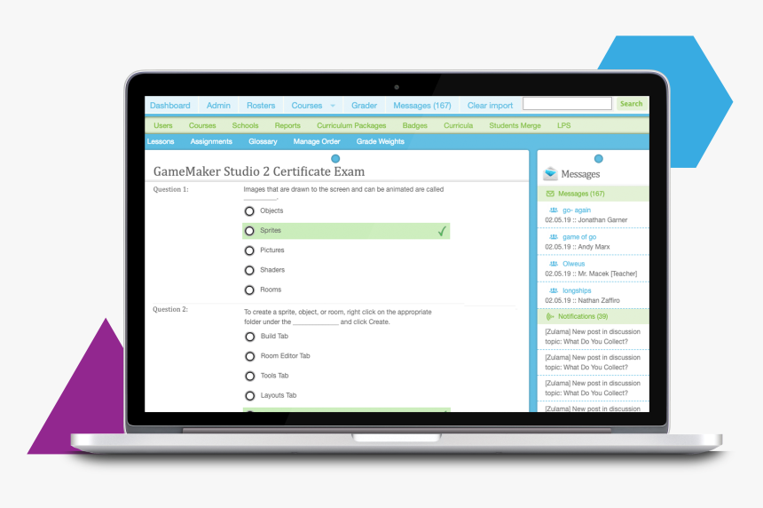Open the Olweus message
The height and width of the screenshot is (508, 763).
[x=574, y=264]
